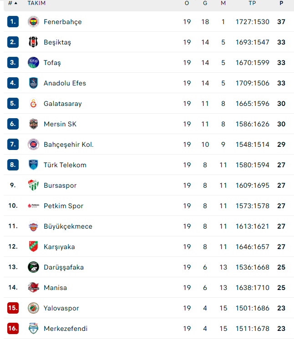Click the Yalovaspor team logo

(x=33, y=308)
